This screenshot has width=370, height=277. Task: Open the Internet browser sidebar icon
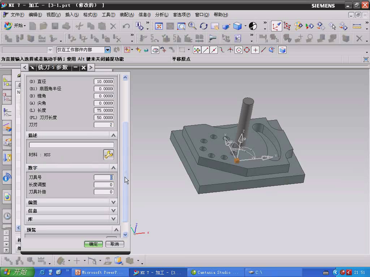7,197
